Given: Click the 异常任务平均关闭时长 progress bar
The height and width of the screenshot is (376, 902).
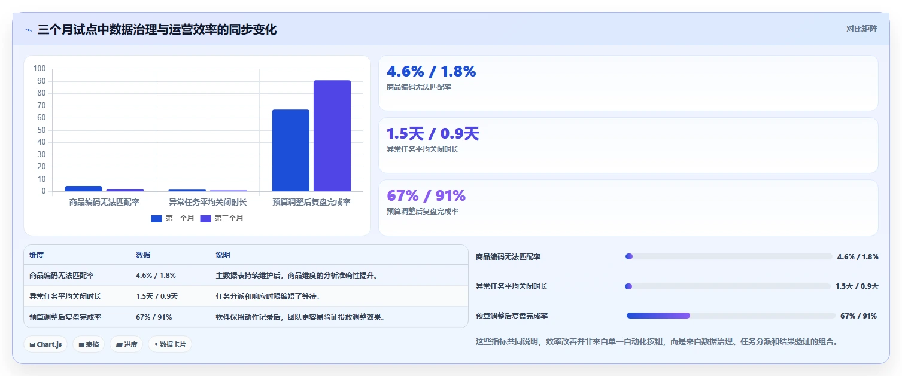Looking at the screenshot, I should tap(727, 286).
